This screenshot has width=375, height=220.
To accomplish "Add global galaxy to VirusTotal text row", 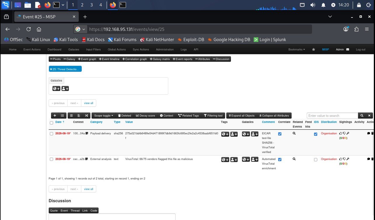I will [x=246, y=159].
